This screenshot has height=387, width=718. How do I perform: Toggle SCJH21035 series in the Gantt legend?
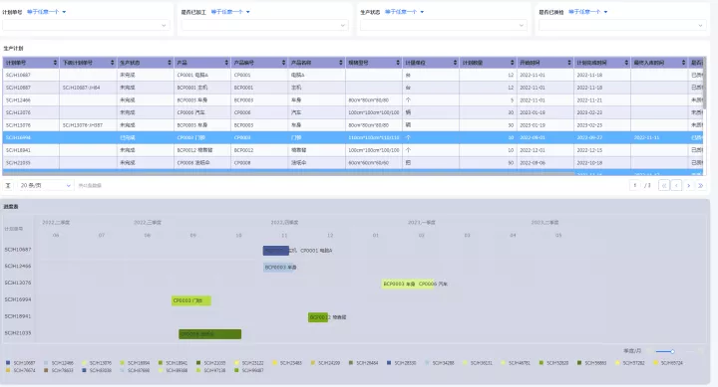coord(210,363)
